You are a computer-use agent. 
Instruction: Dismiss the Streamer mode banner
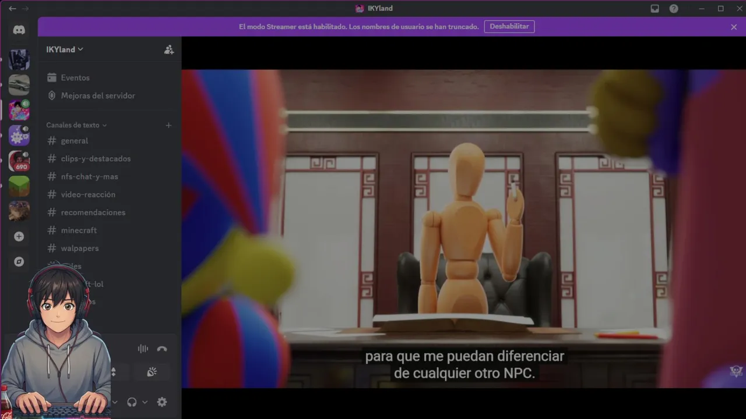coord(734,27)
